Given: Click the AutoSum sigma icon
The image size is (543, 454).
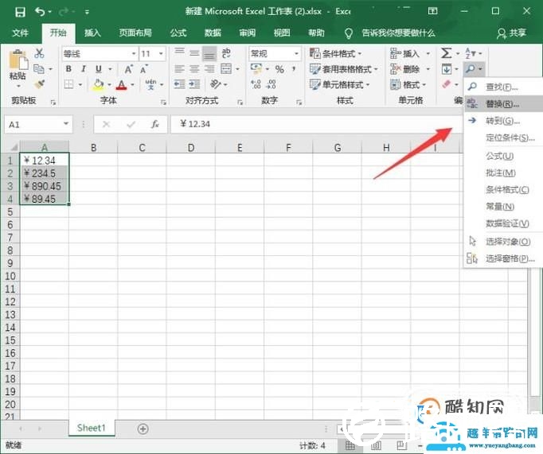Looking at the screenshot, I should click(x=446, y=53).
